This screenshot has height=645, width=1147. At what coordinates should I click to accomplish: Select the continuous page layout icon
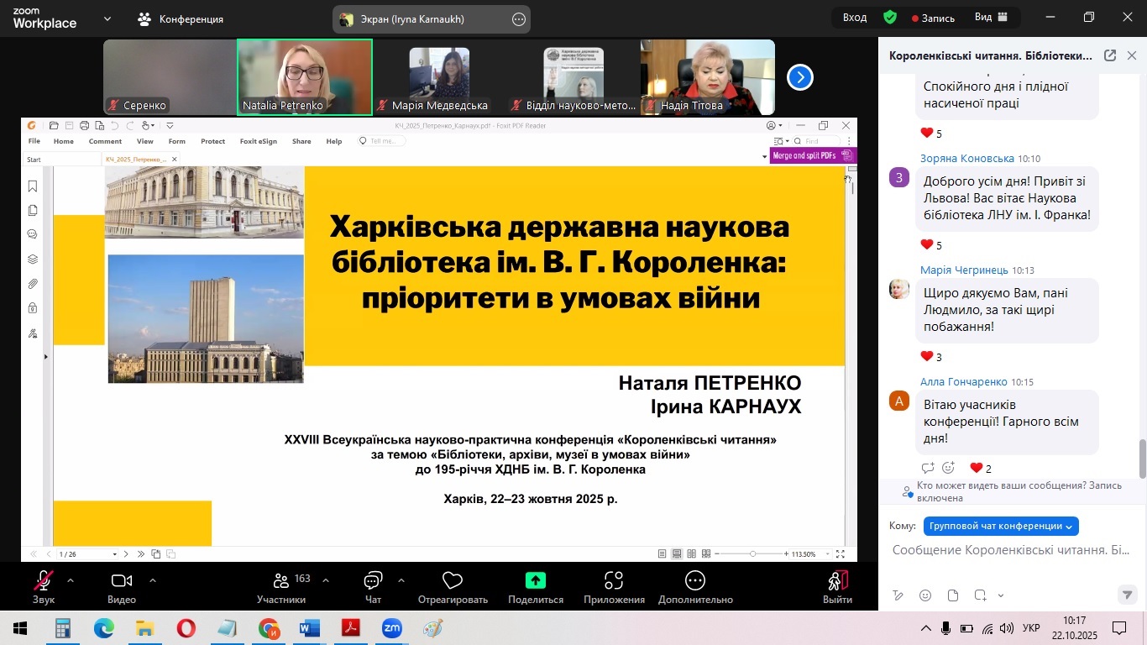(678, 553)
